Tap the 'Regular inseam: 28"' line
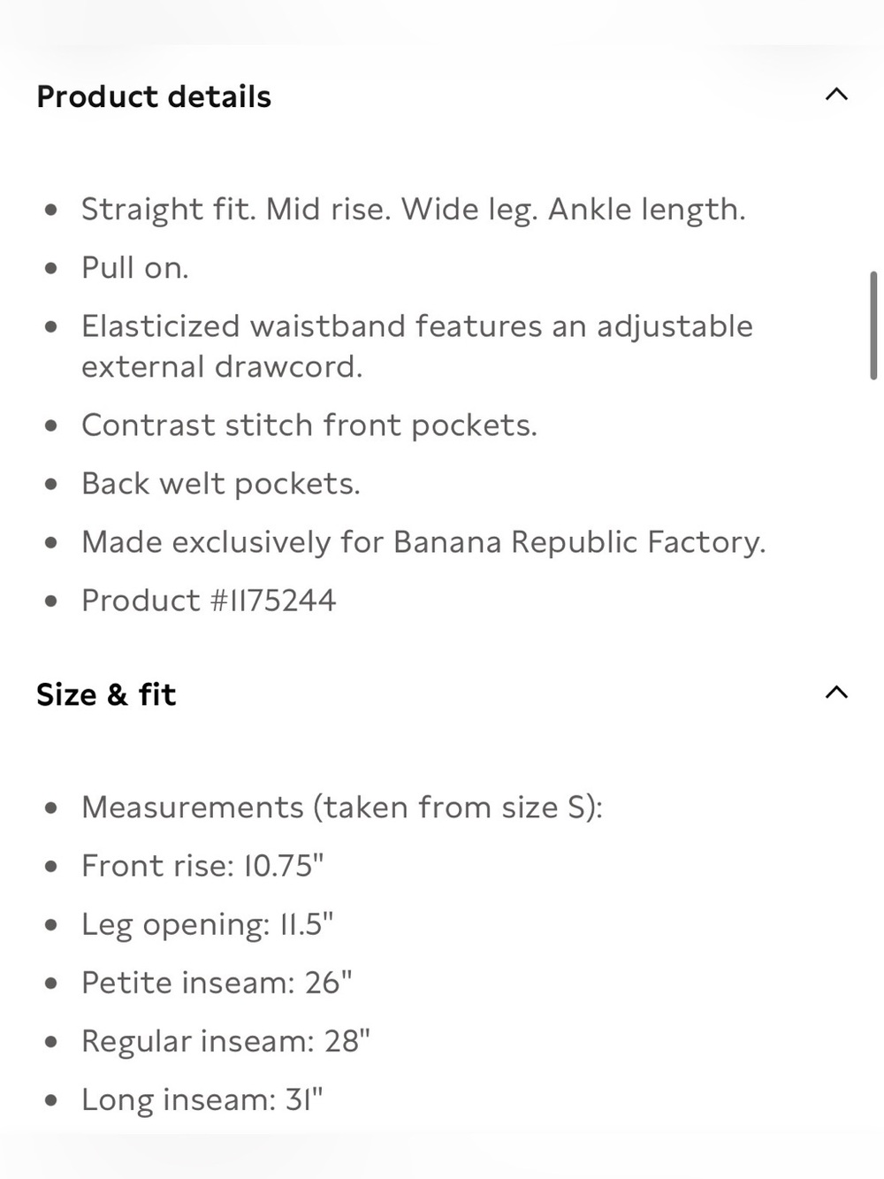 [225, 1041]
